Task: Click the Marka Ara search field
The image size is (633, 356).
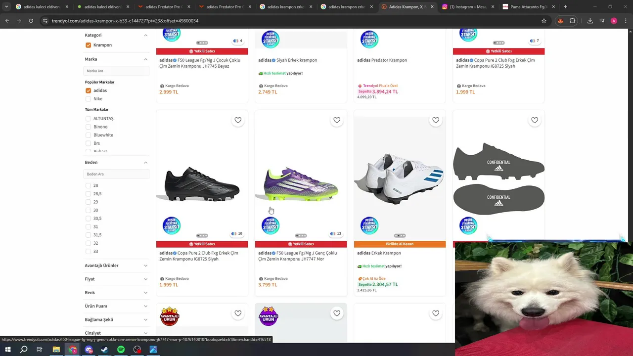Action: pyautogui.click(x=116, y=71)
